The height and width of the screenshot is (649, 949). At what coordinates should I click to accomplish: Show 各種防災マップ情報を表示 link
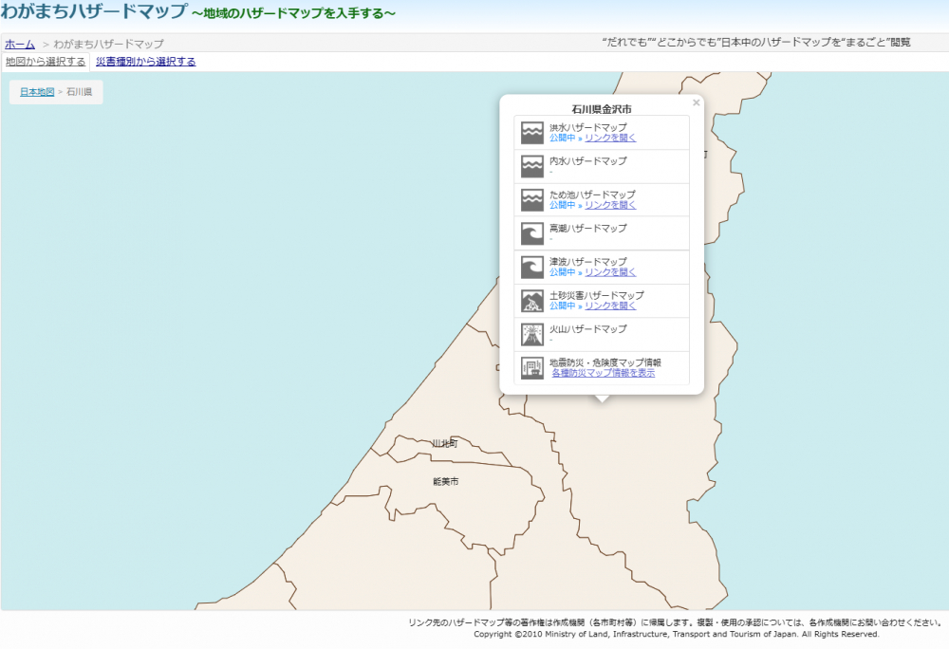pos(604,373)
